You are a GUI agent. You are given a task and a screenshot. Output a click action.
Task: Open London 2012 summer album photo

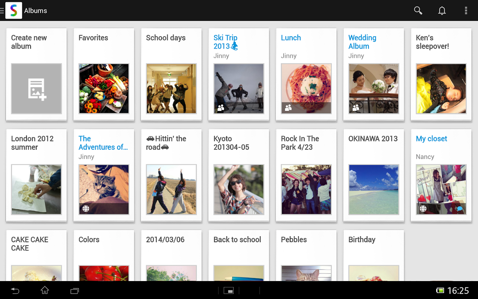pos(37,189)
